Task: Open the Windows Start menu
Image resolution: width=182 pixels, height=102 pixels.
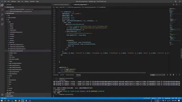Action: point(2,101)
